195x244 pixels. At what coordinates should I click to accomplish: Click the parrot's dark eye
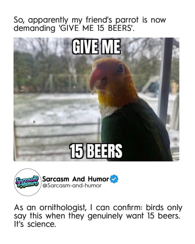(x=120, y=68)
